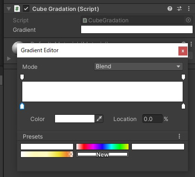
Task: Click the Location percentage input field
Action: click(x=152, y=119)
